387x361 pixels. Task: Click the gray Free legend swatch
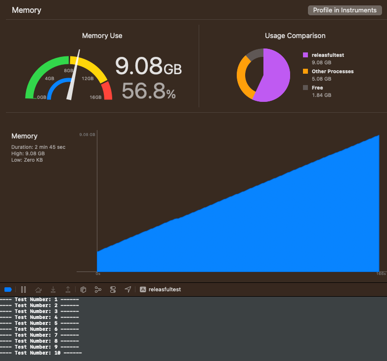click(305, 88)
